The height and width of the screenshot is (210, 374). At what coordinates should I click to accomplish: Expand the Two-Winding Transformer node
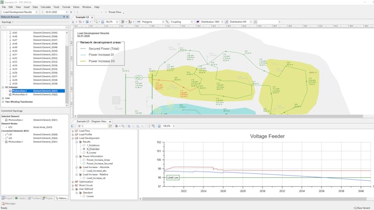click(3, 102)
